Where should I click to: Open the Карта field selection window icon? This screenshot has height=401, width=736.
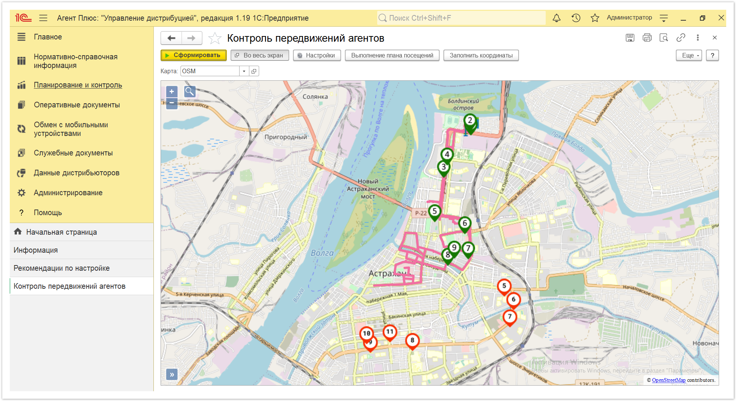254,71
